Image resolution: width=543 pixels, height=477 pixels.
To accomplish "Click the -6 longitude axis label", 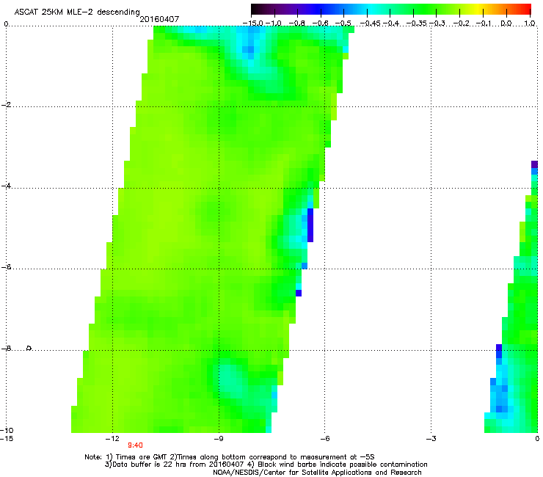I will point(324,439).
